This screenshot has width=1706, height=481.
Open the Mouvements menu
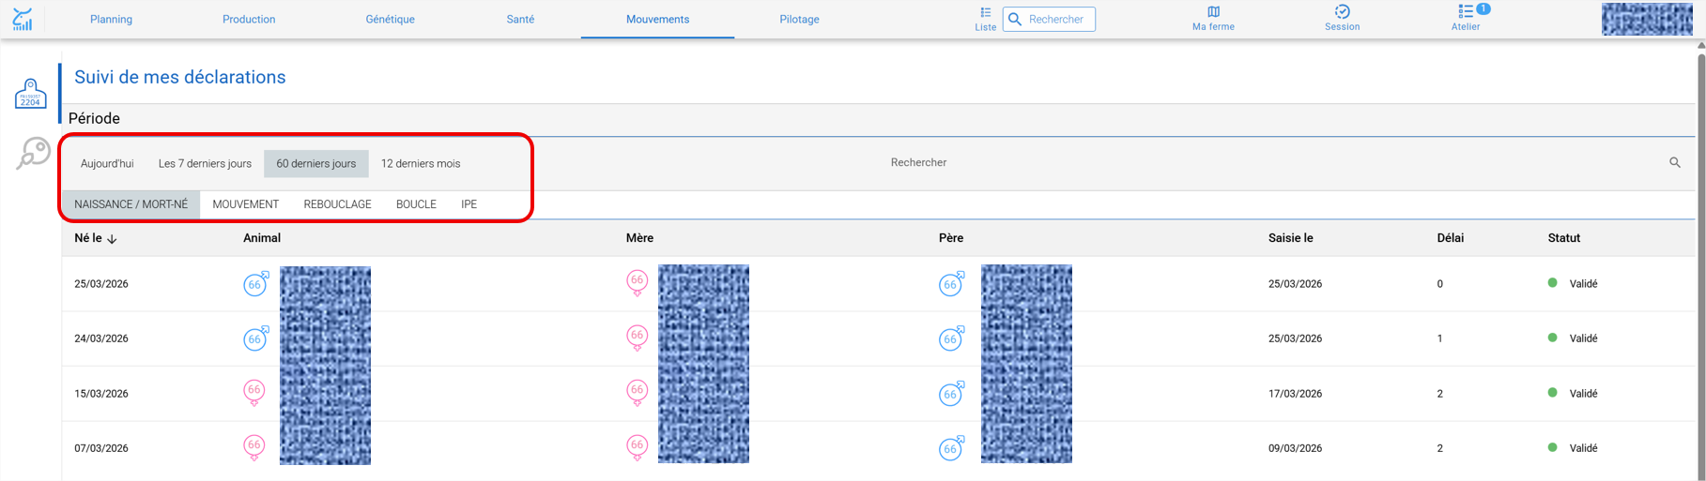[x=657, y=20]
